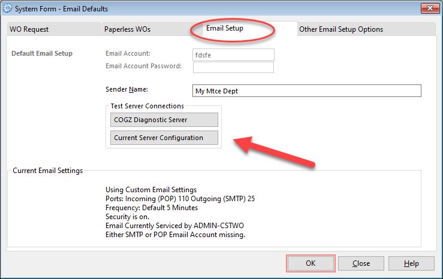Focus the Email Account Password field
443x279 pixels.
pyautogui.click(x=233, y=68)
